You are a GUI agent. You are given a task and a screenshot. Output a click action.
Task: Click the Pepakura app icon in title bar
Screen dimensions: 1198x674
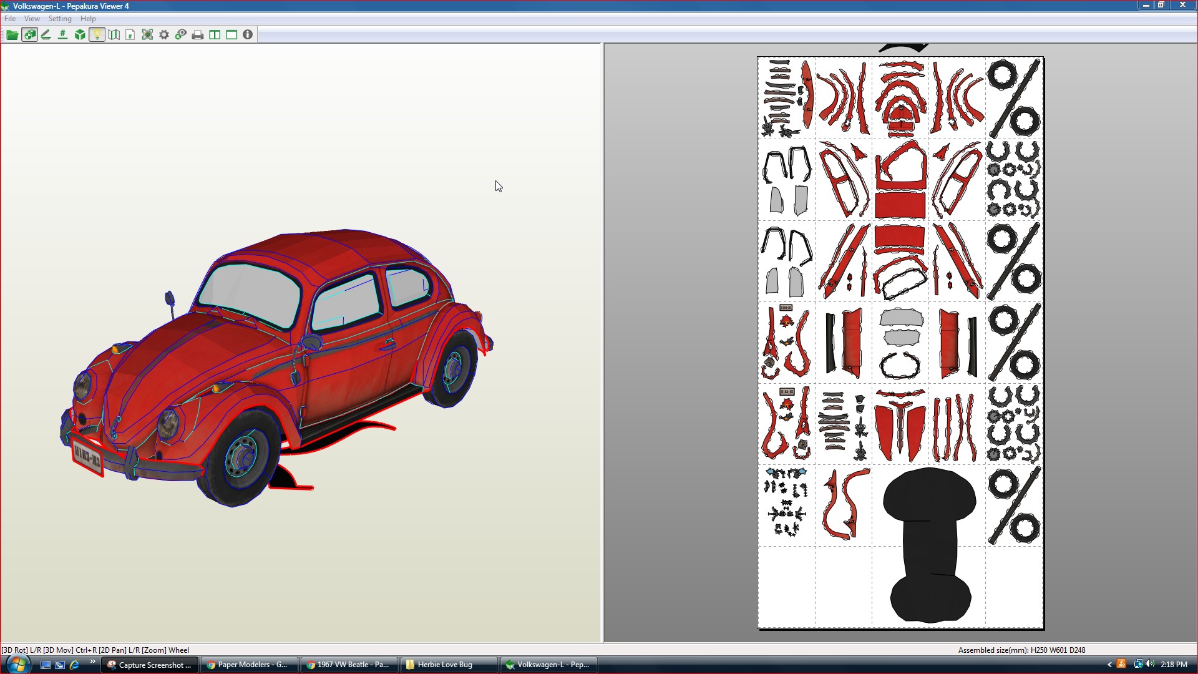[6, 6]
